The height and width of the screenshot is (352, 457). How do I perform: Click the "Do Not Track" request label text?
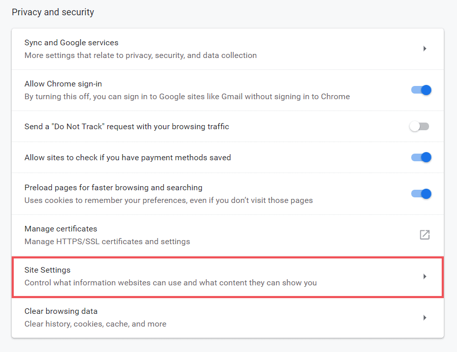(x=127, y=127)
